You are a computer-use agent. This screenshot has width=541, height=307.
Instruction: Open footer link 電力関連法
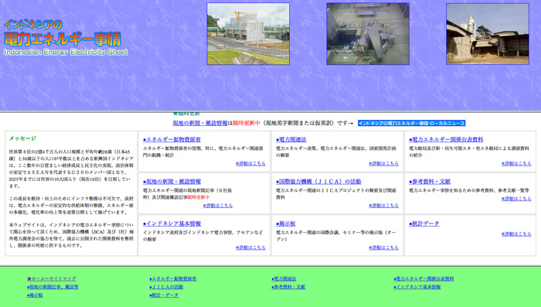(x=284, y=278)
